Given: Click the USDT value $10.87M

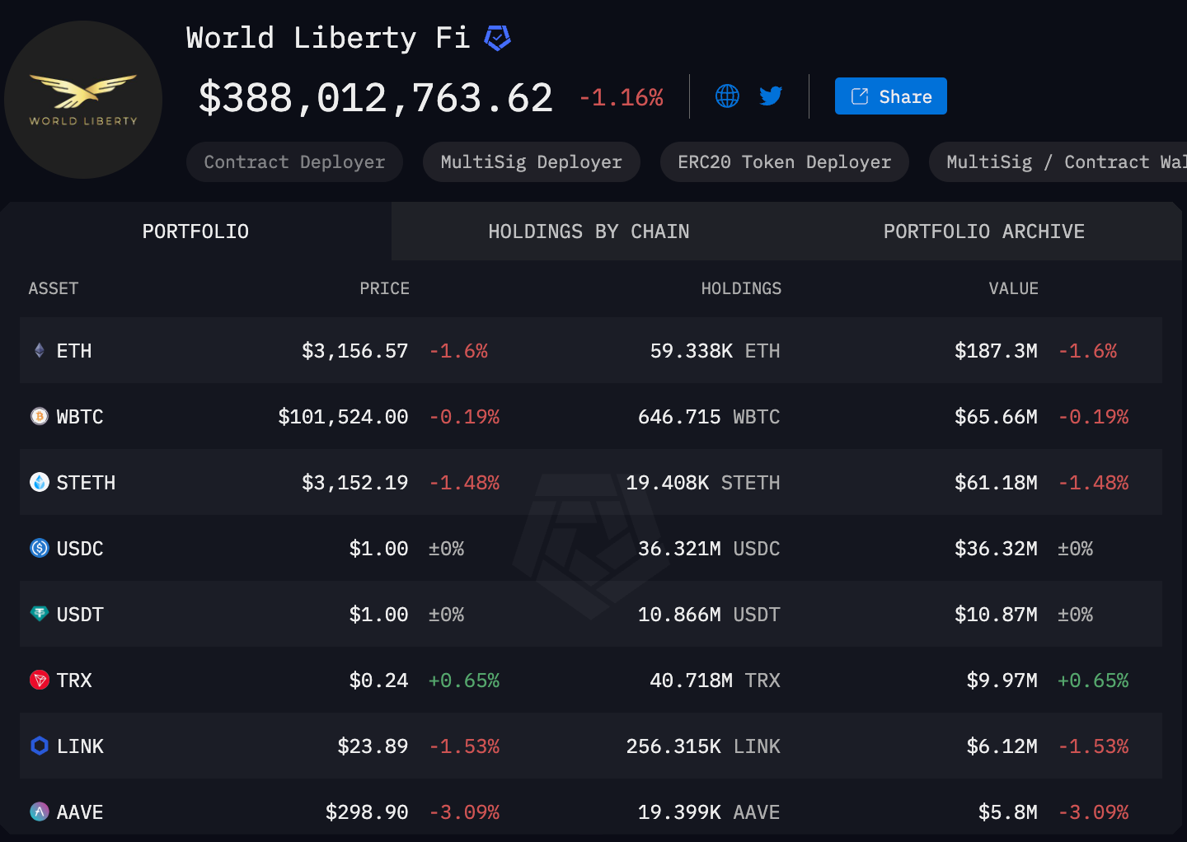Looking at the screenshot, I should (996, 615).
